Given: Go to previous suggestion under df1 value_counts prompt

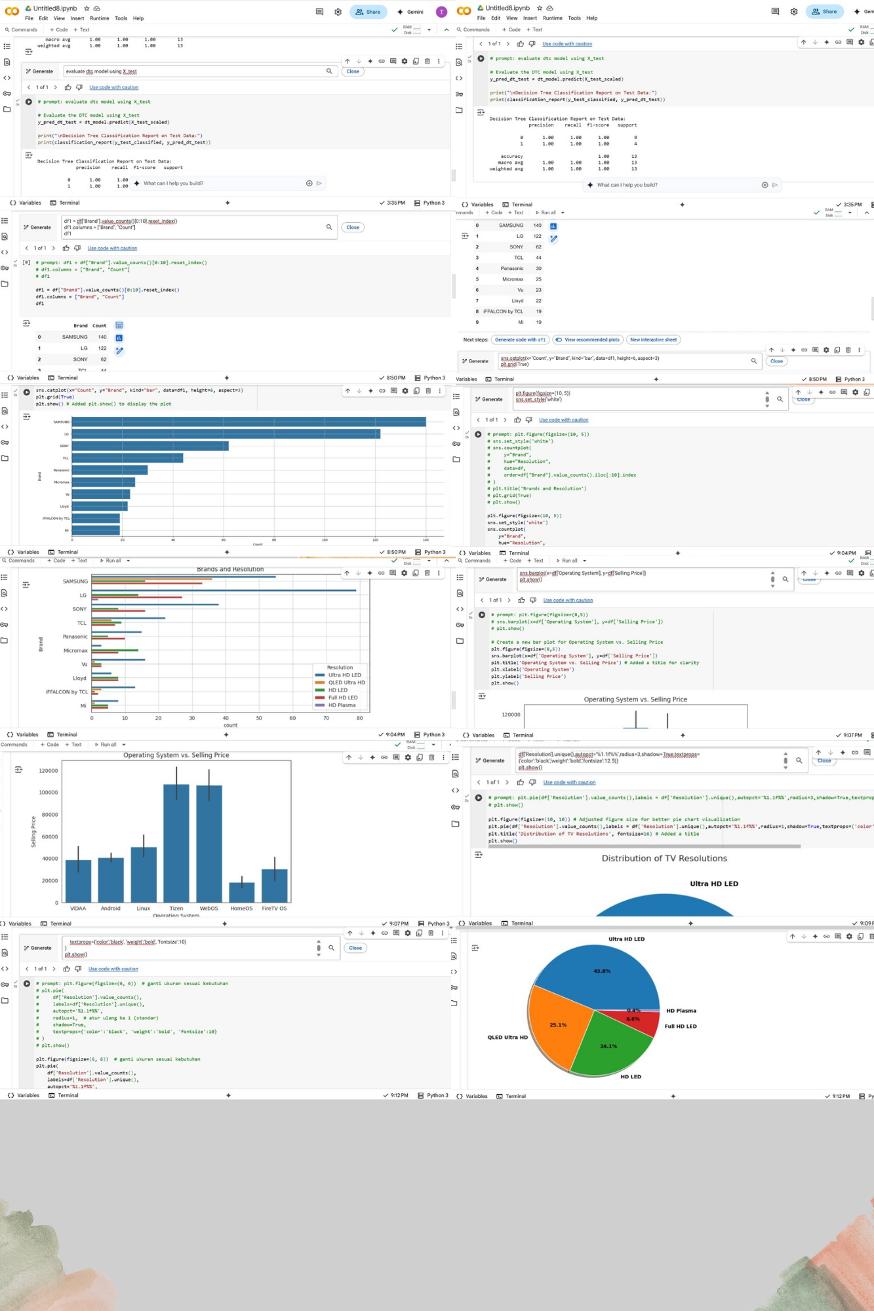Looking at the screenshot, I should (26, 248).
